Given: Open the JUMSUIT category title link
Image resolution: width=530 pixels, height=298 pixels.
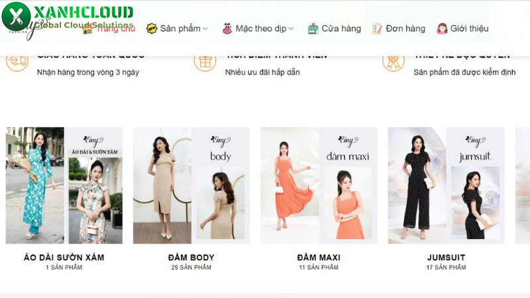Looking at the screenshot, I should click(446, 258).
